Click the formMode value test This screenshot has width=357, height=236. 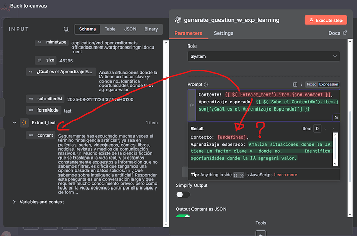click(68, 111)
